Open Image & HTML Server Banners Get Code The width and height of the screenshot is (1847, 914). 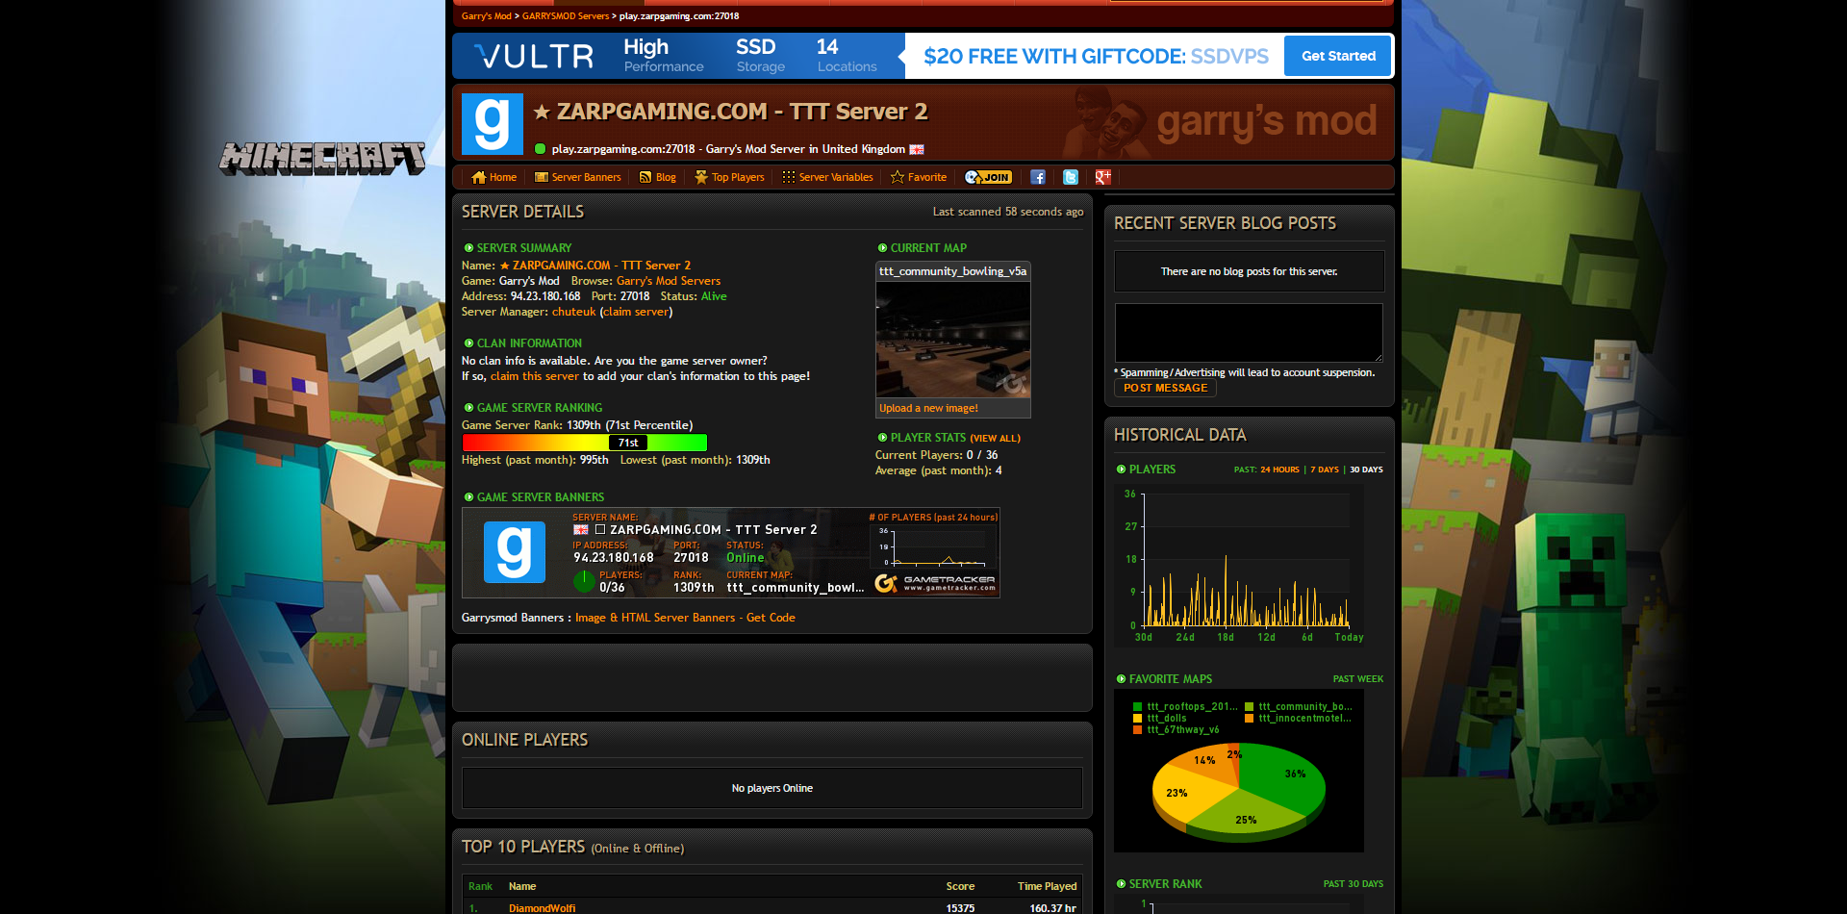pos(685,618)
